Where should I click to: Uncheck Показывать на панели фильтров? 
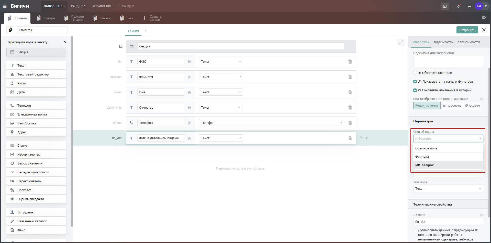click(x=415, y=82)
